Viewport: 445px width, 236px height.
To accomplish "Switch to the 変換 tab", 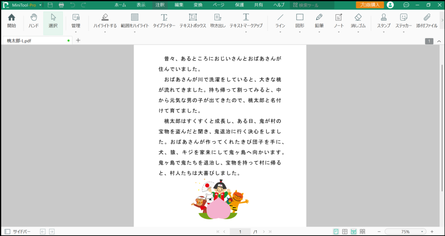I will (198, 5).
